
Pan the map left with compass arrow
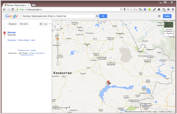(x=56, y=27)
